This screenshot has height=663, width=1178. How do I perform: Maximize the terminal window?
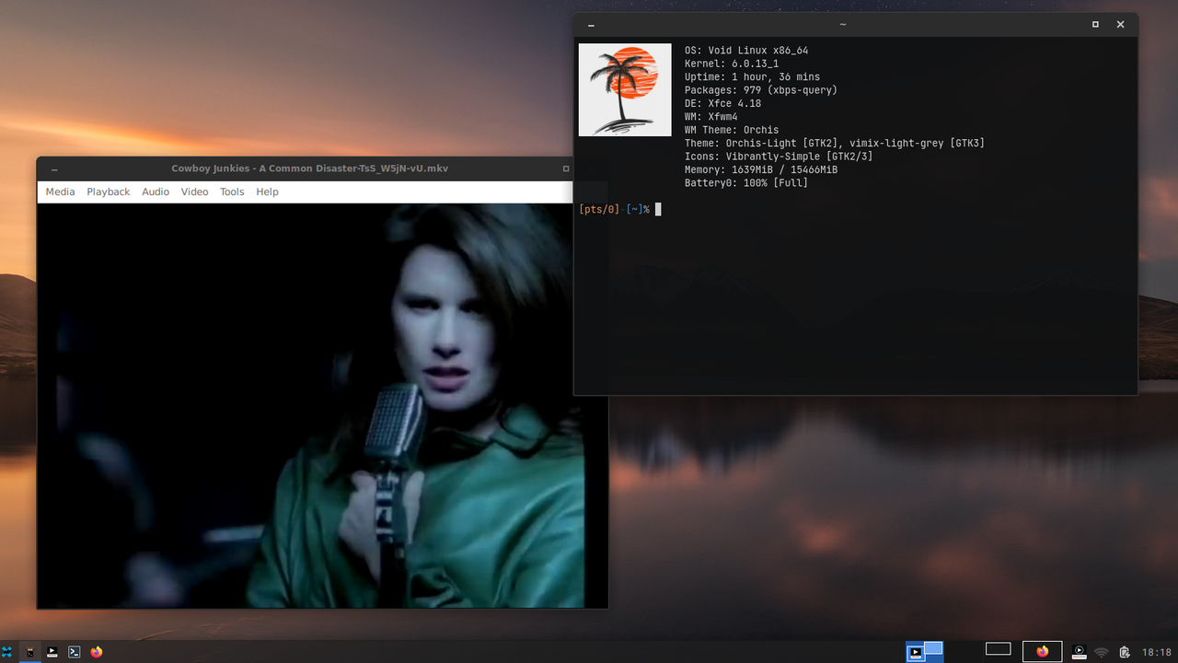tap(1095, 25)
